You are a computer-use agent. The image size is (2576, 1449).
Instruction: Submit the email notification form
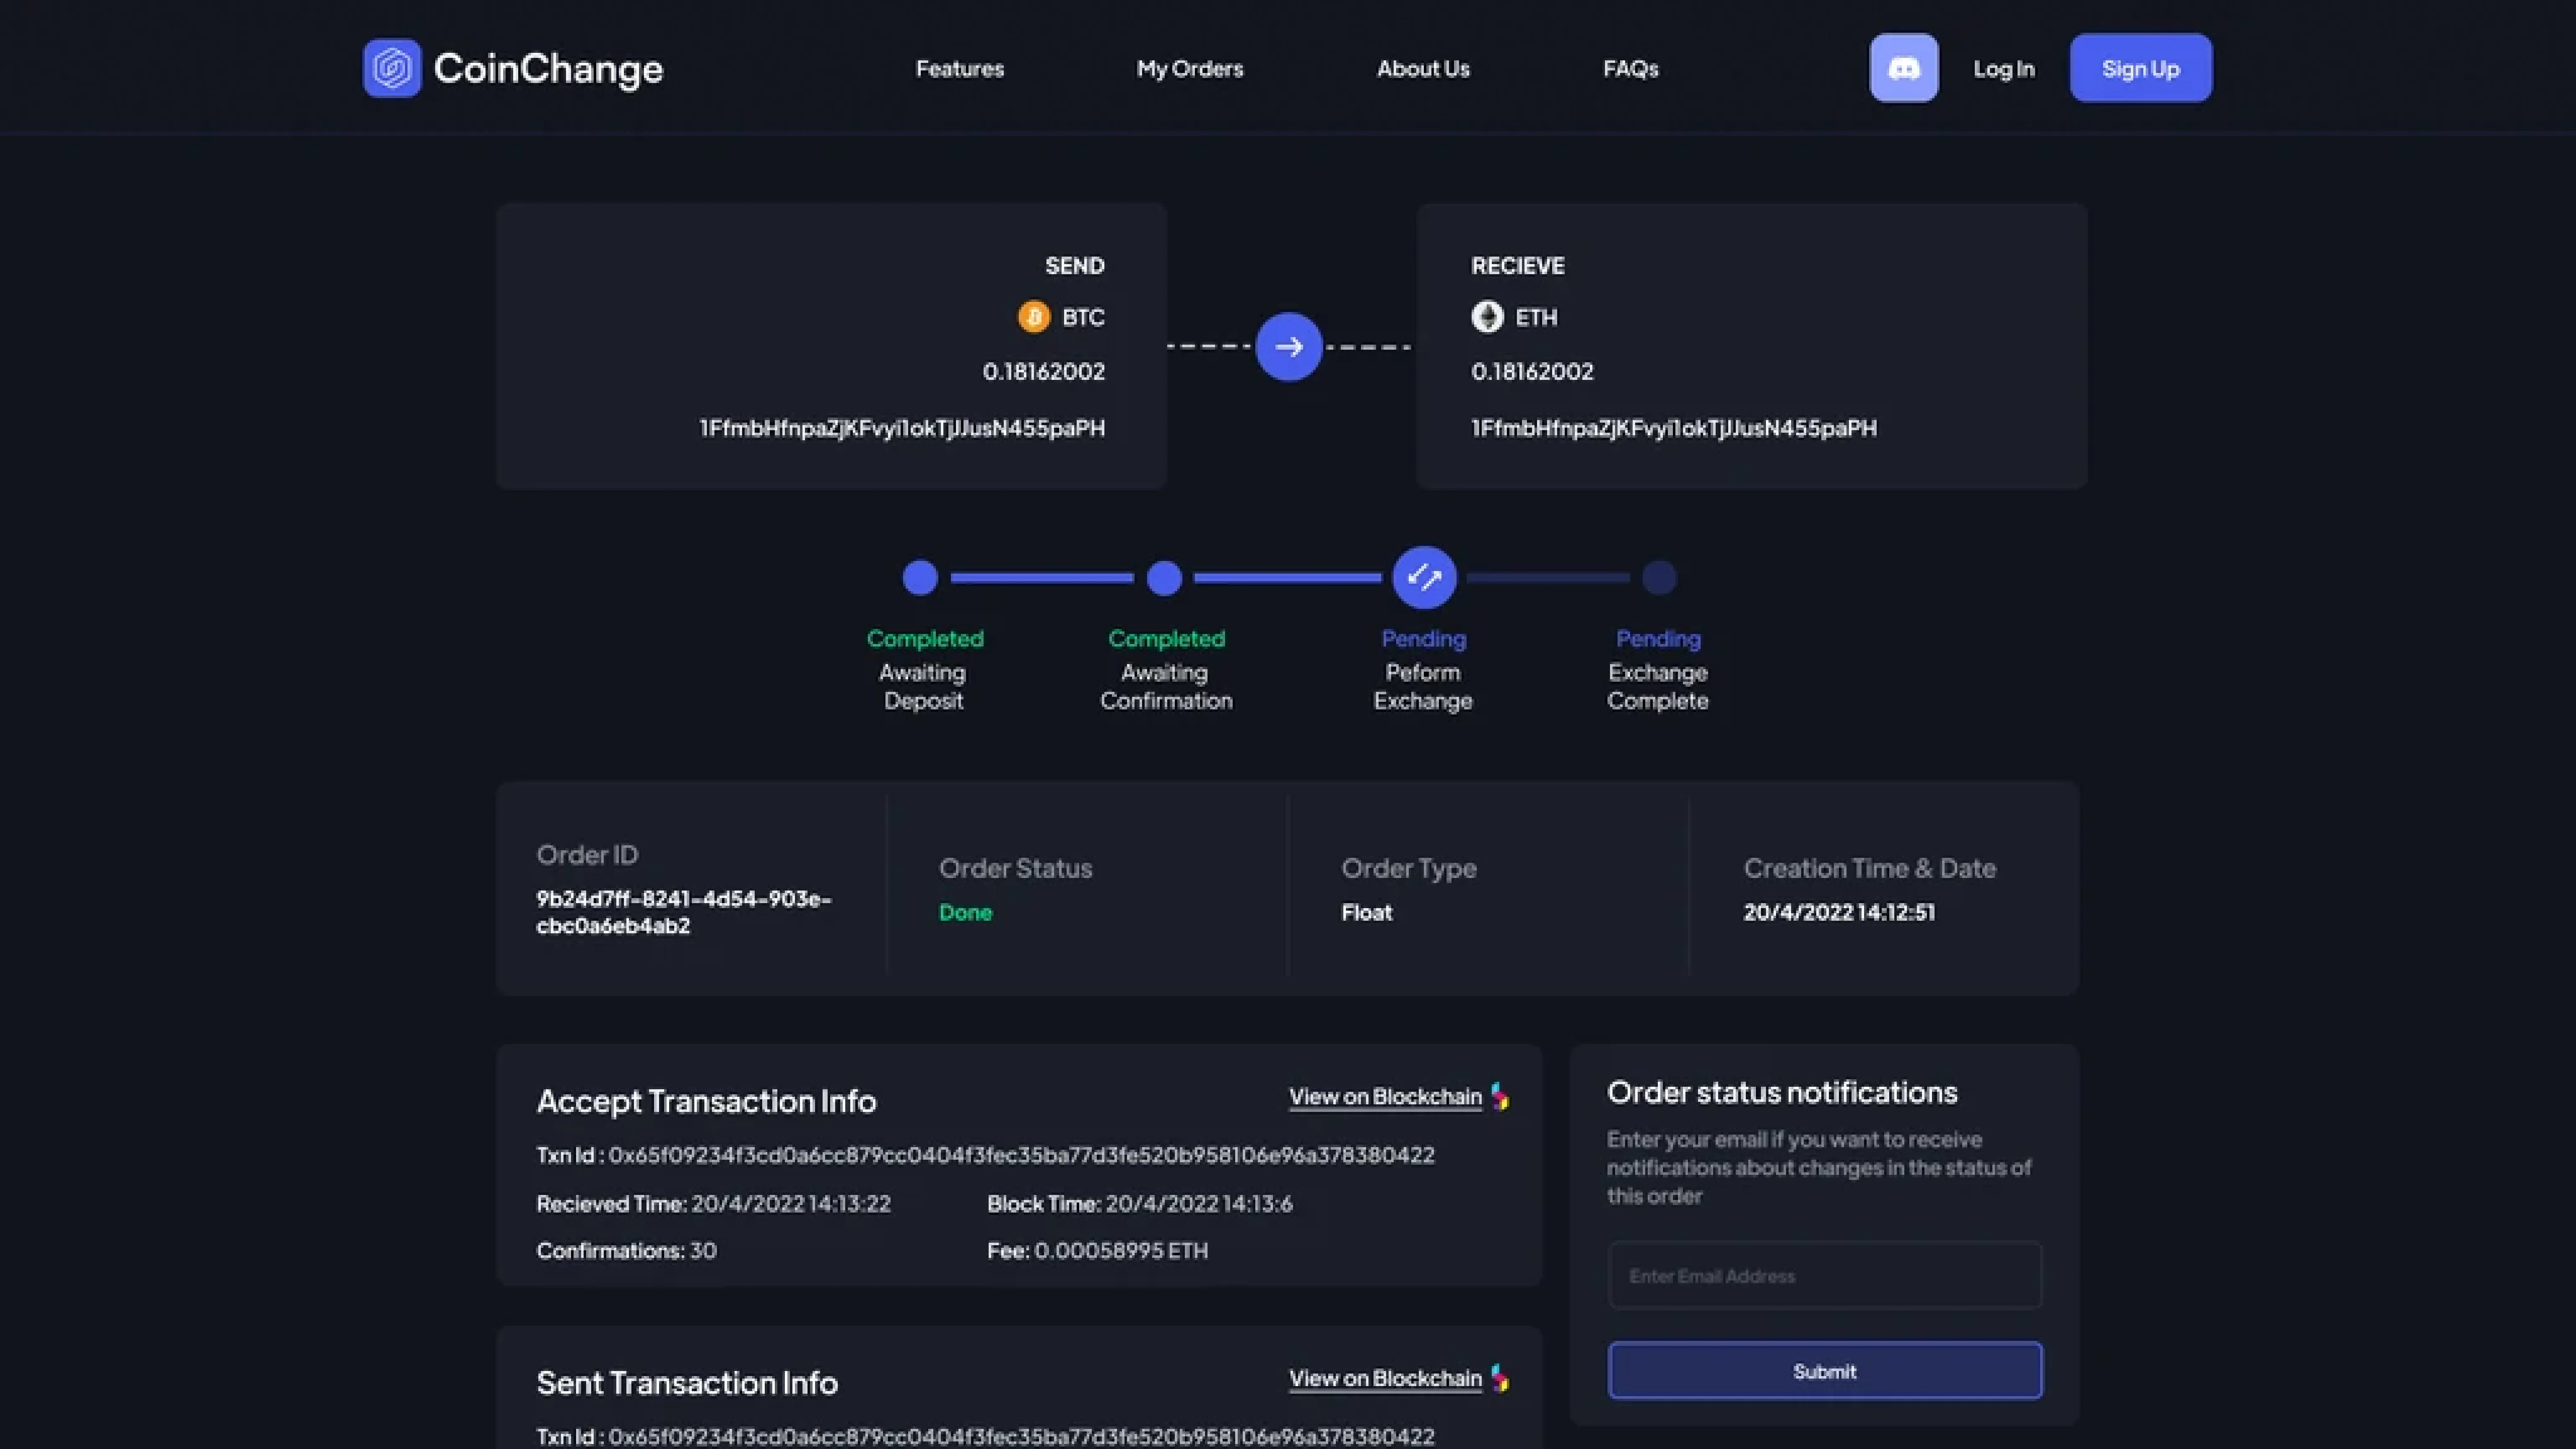(1824, 1371)
